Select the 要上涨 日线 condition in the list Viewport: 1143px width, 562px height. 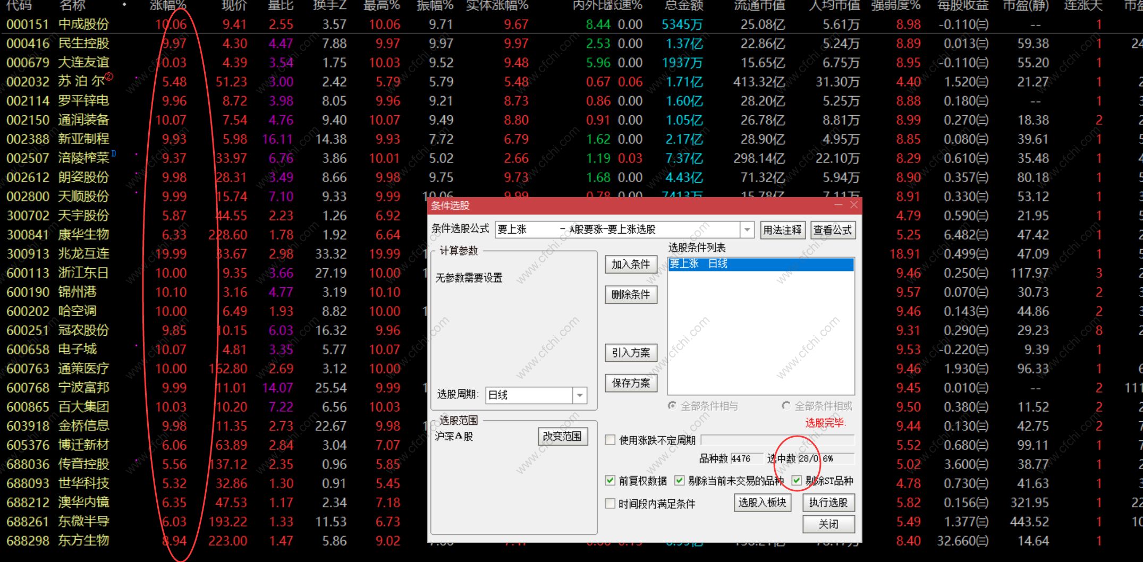coord(761,264)
